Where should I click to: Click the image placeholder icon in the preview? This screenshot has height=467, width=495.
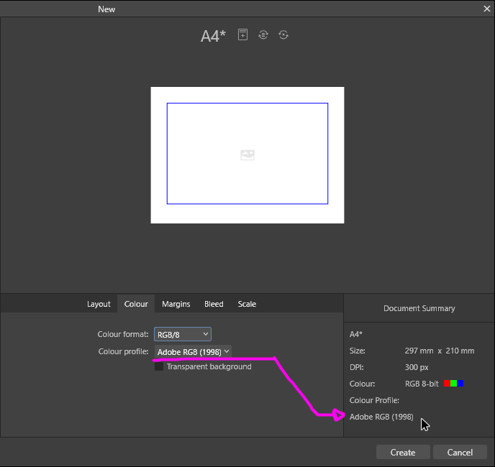pyautogui.click(x=247, y=154)
